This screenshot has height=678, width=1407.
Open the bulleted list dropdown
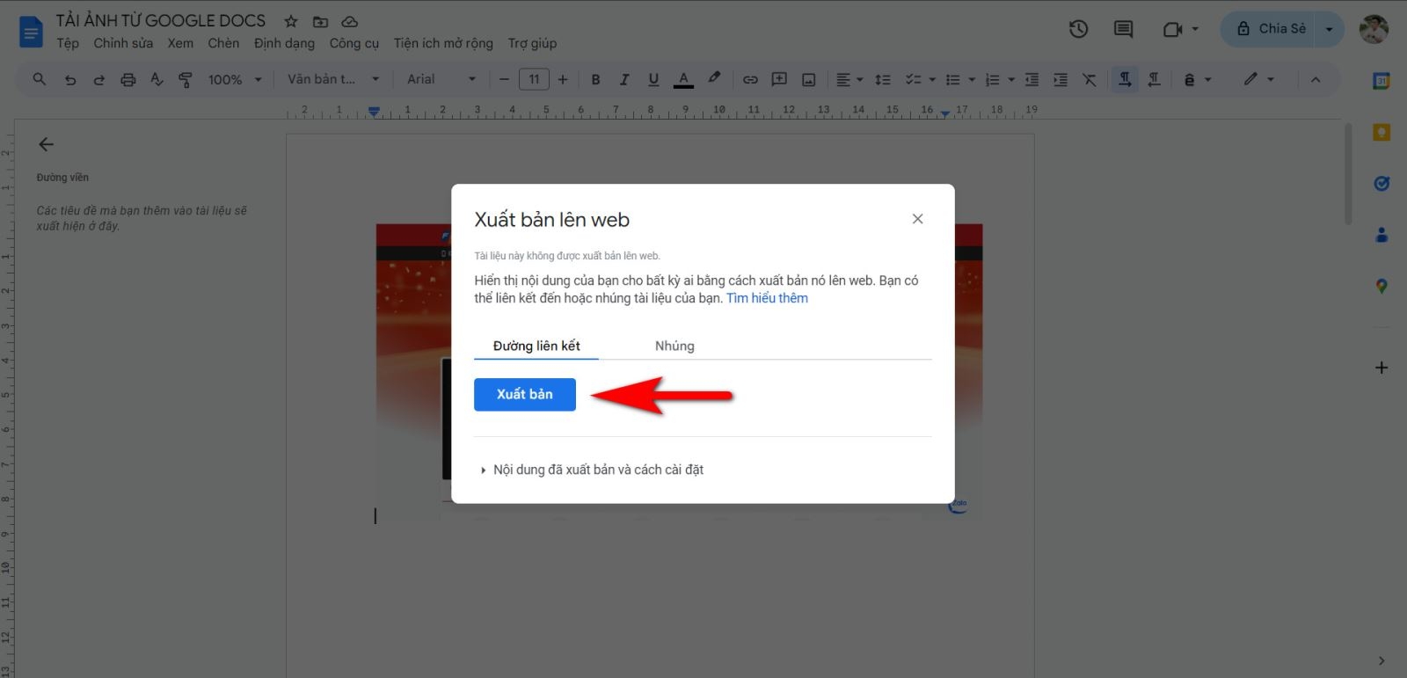coord(960,79)
